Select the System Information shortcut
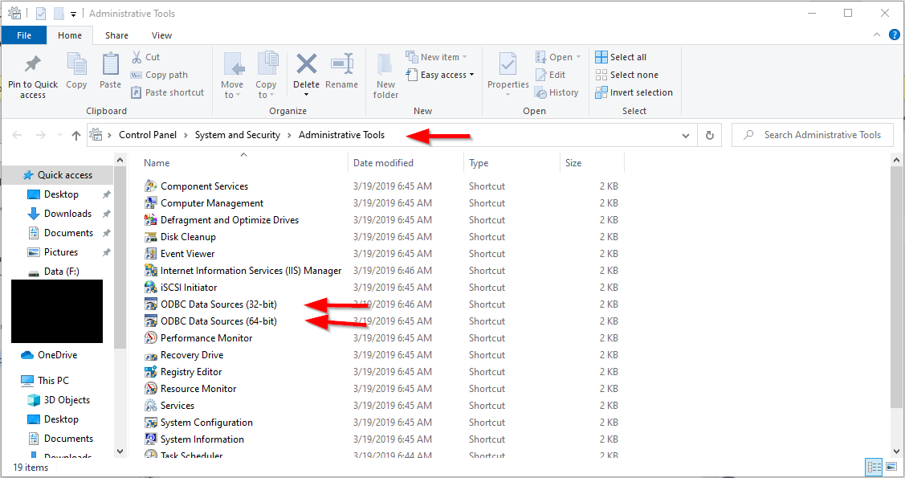Image resolution: width=905 pixels, height=478 pixels. 194,439
